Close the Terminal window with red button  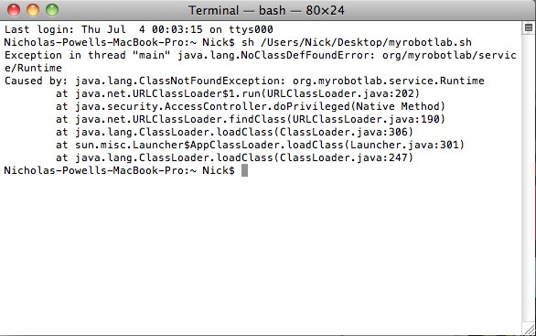(14, 10)
